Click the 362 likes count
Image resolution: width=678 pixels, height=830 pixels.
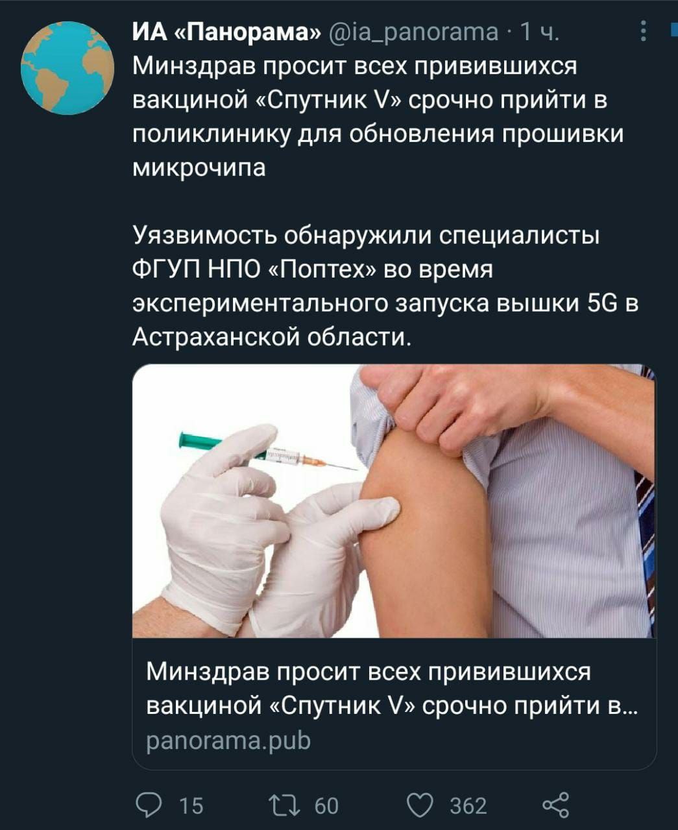468,806
